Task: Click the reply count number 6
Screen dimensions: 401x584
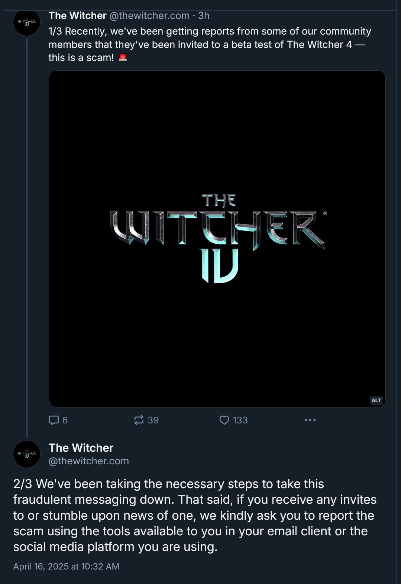Action: (65, 420)
